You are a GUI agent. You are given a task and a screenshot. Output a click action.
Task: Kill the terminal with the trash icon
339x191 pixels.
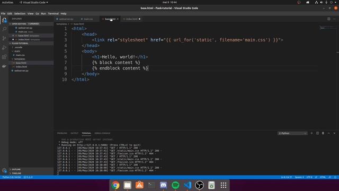[x=323, y=133]
